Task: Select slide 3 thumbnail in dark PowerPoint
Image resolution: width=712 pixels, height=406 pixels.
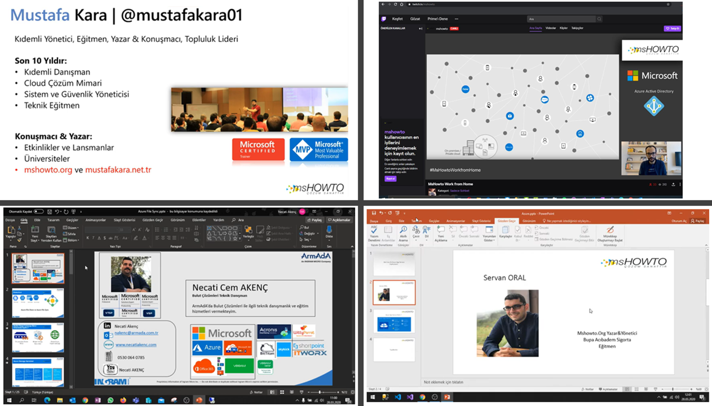Action: (x=38, y=338)
